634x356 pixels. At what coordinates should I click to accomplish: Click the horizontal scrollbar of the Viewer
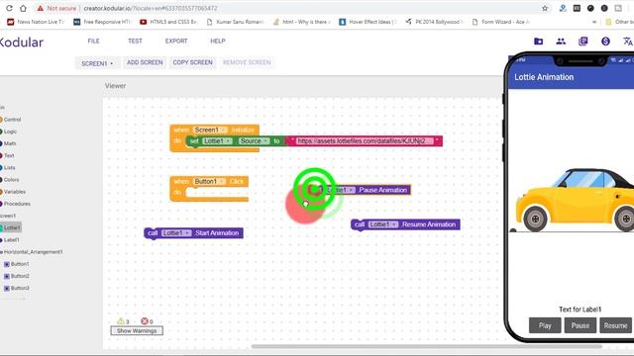point(427,346)
